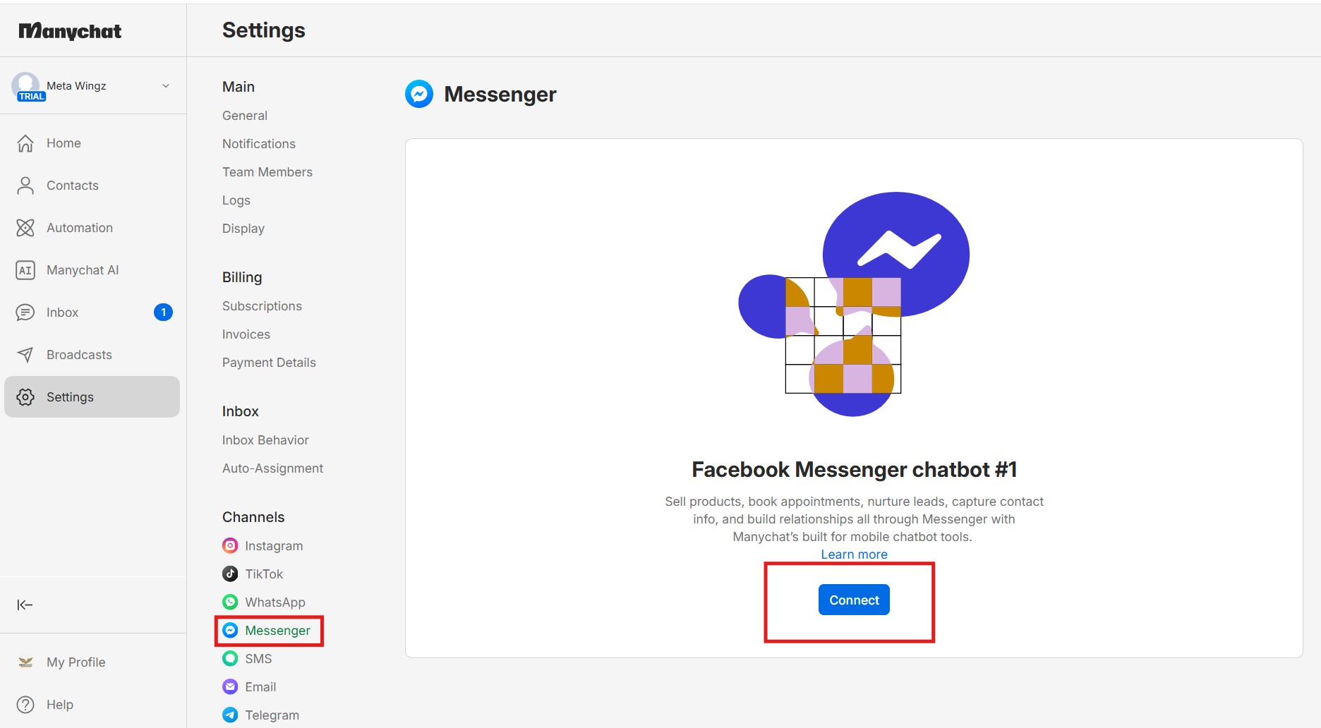Click the Billing section heading

click(x=242, y=277)
